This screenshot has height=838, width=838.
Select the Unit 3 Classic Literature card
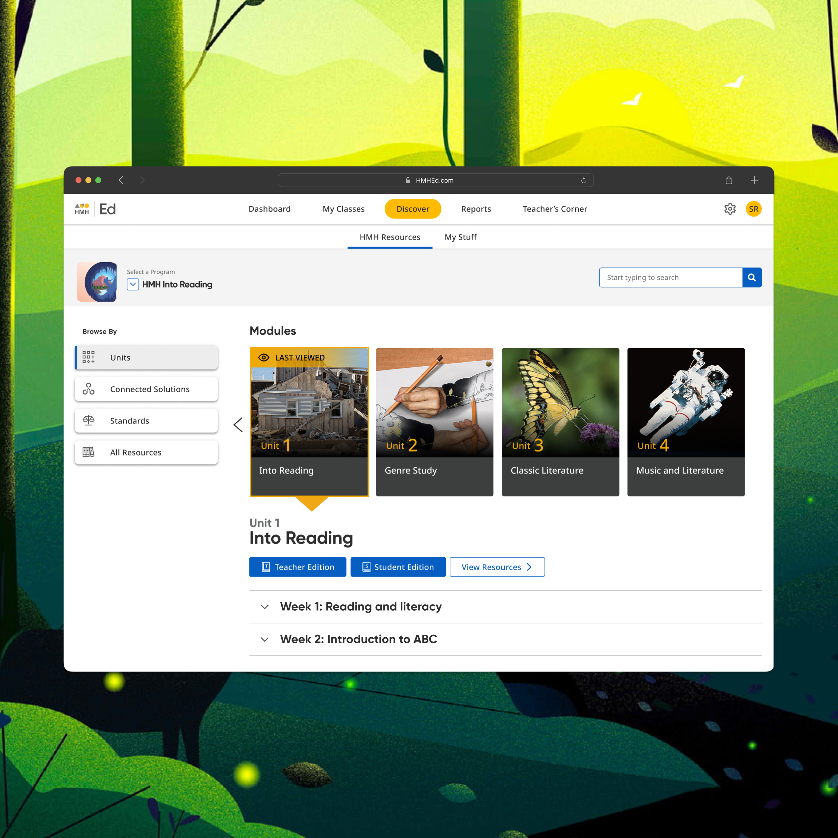click(x=560, y=422)
